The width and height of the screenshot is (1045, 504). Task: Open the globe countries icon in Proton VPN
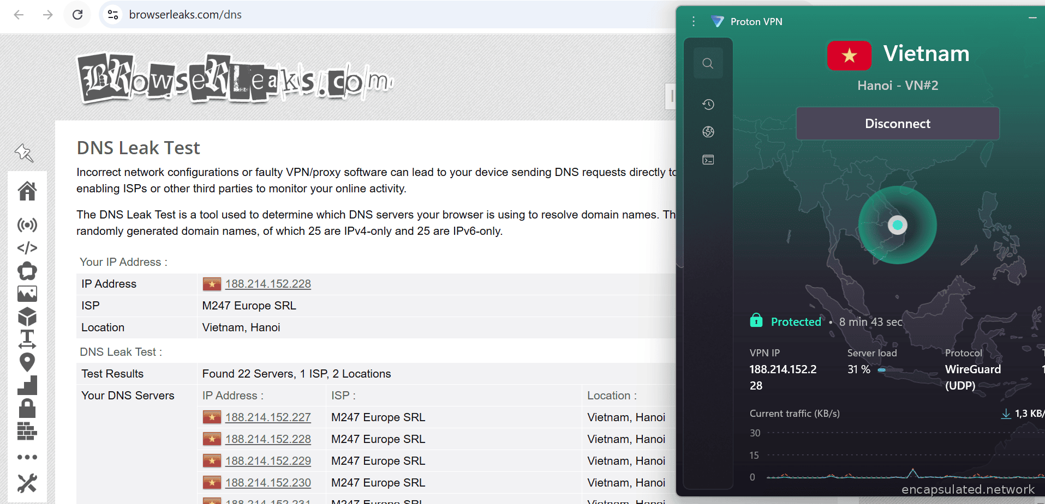coord(708,132)
